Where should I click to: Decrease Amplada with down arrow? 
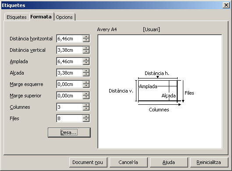86,63
